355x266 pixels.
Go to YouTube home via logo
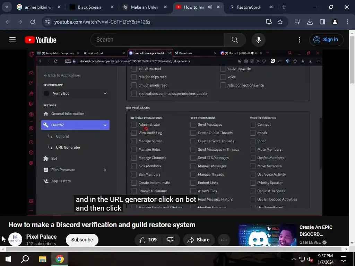tap(41, 40)
